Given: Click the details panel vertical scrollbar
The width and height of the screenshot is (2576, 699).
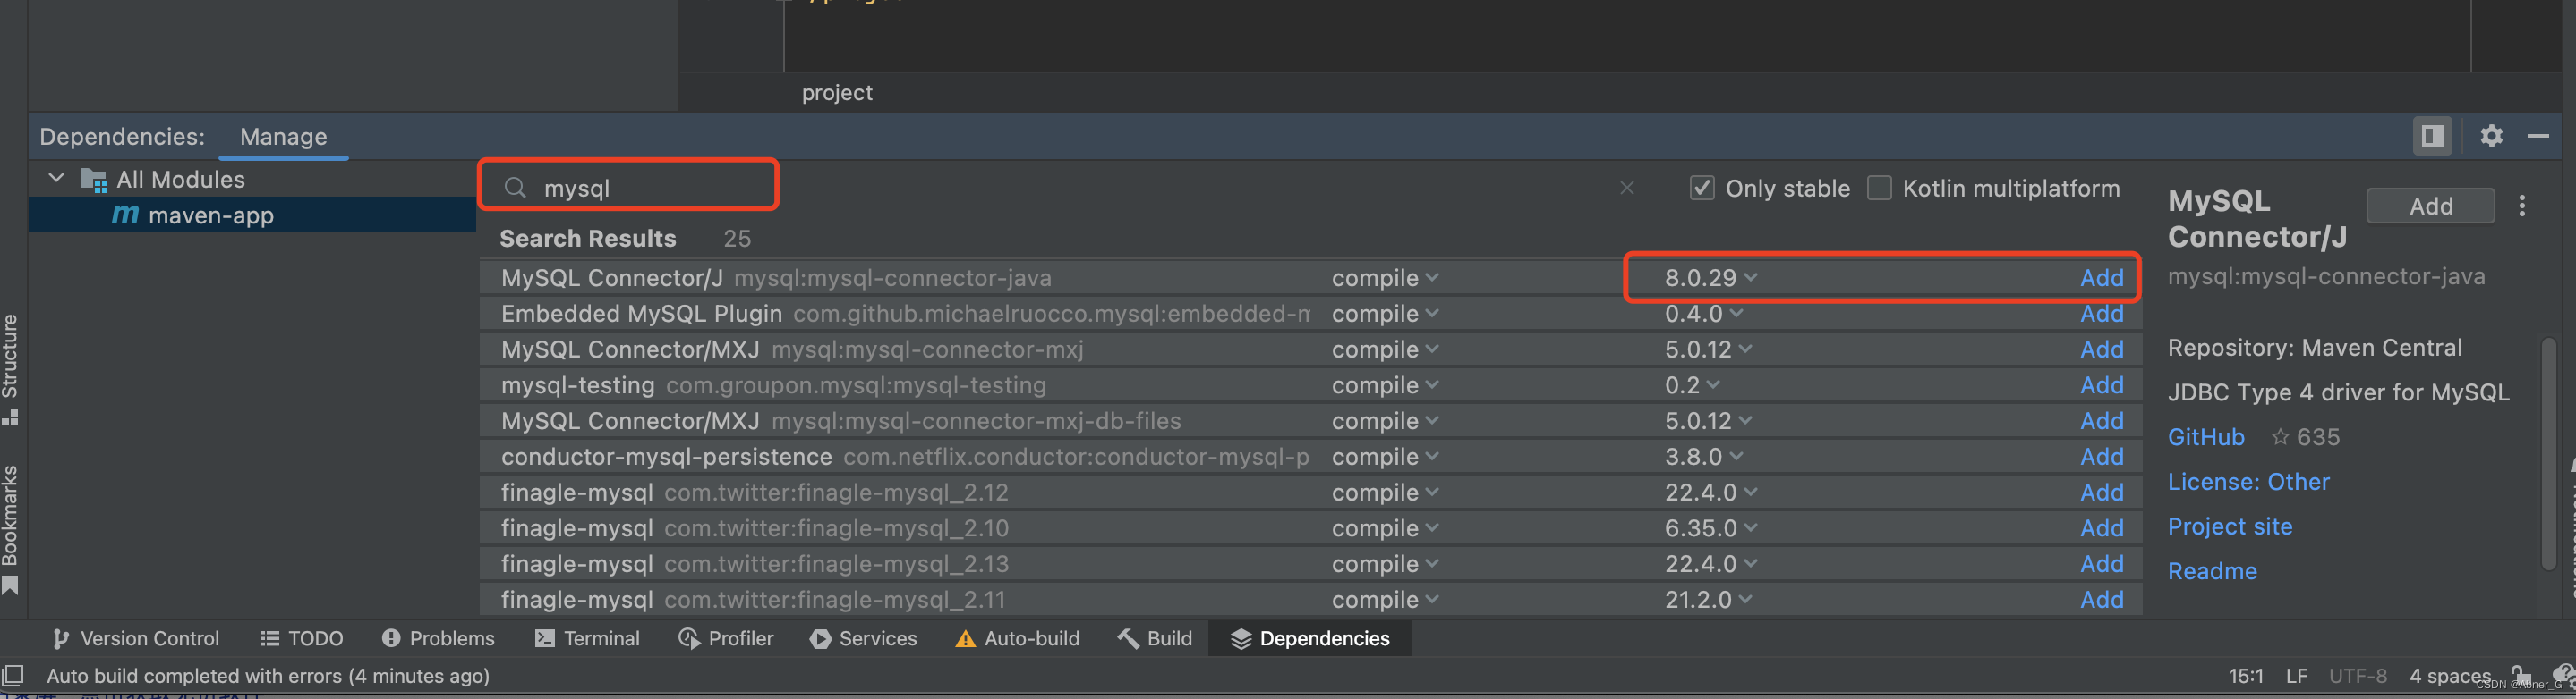Looking at the screenshot, I should (x=2549, y=455).
